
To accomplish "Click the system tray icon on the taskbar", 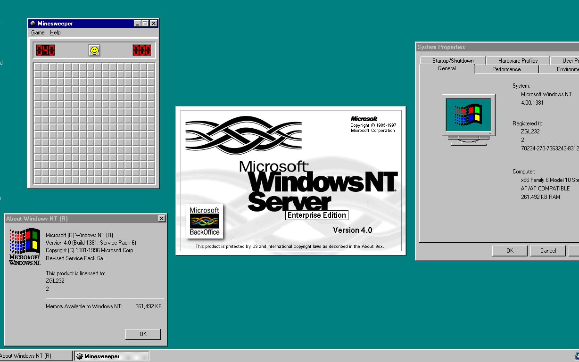I will [576, 355].
